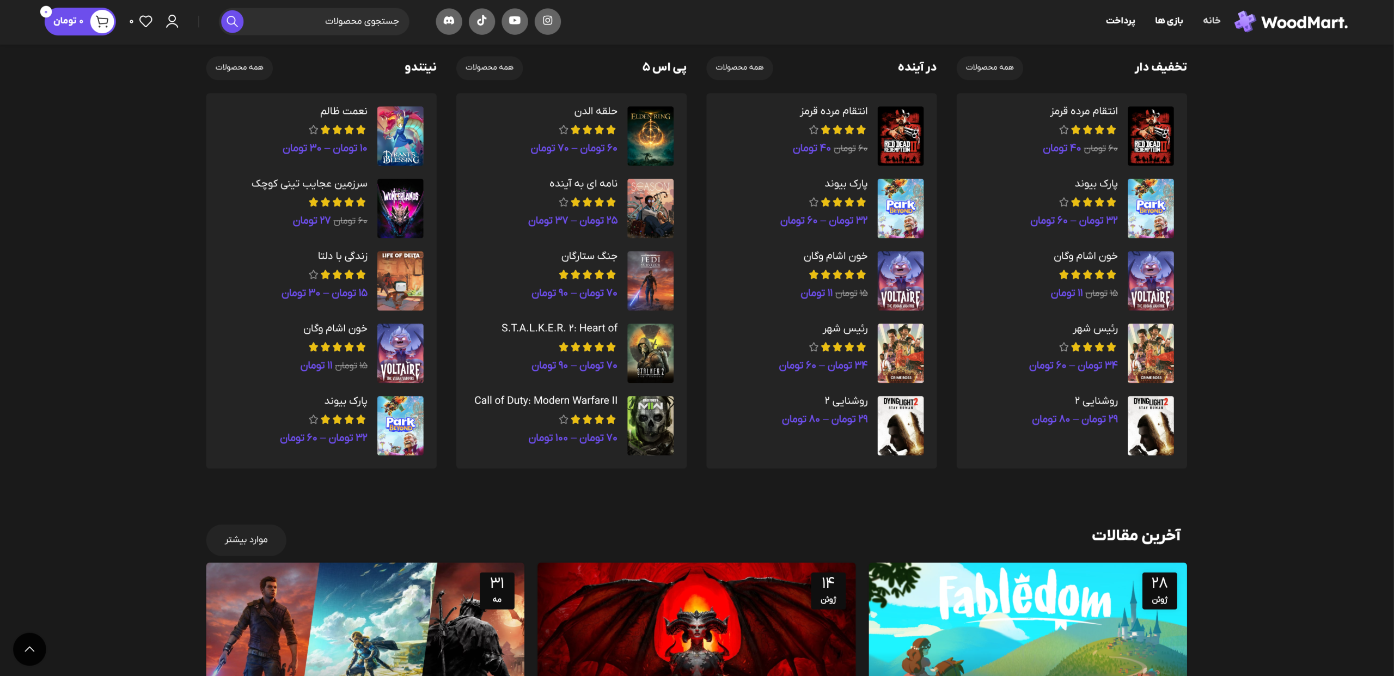1394x676 pixels.
Task: Click the scroll-to-top arrow button
Action: pos(29,649)
